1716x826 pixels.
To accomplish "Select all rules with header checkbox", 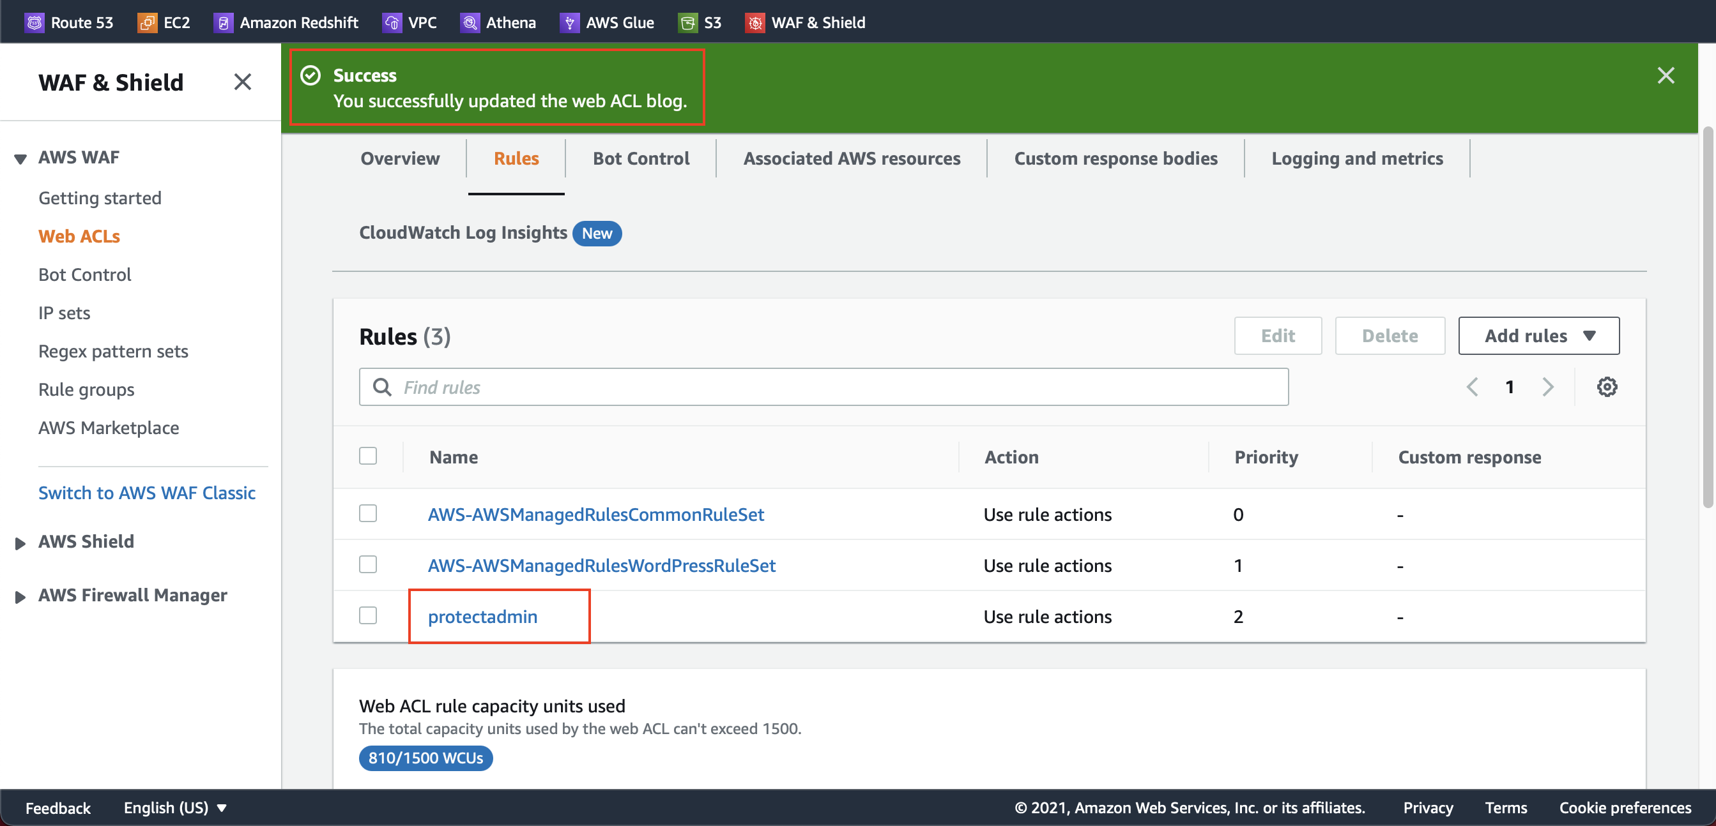I will tap(368, 456).
